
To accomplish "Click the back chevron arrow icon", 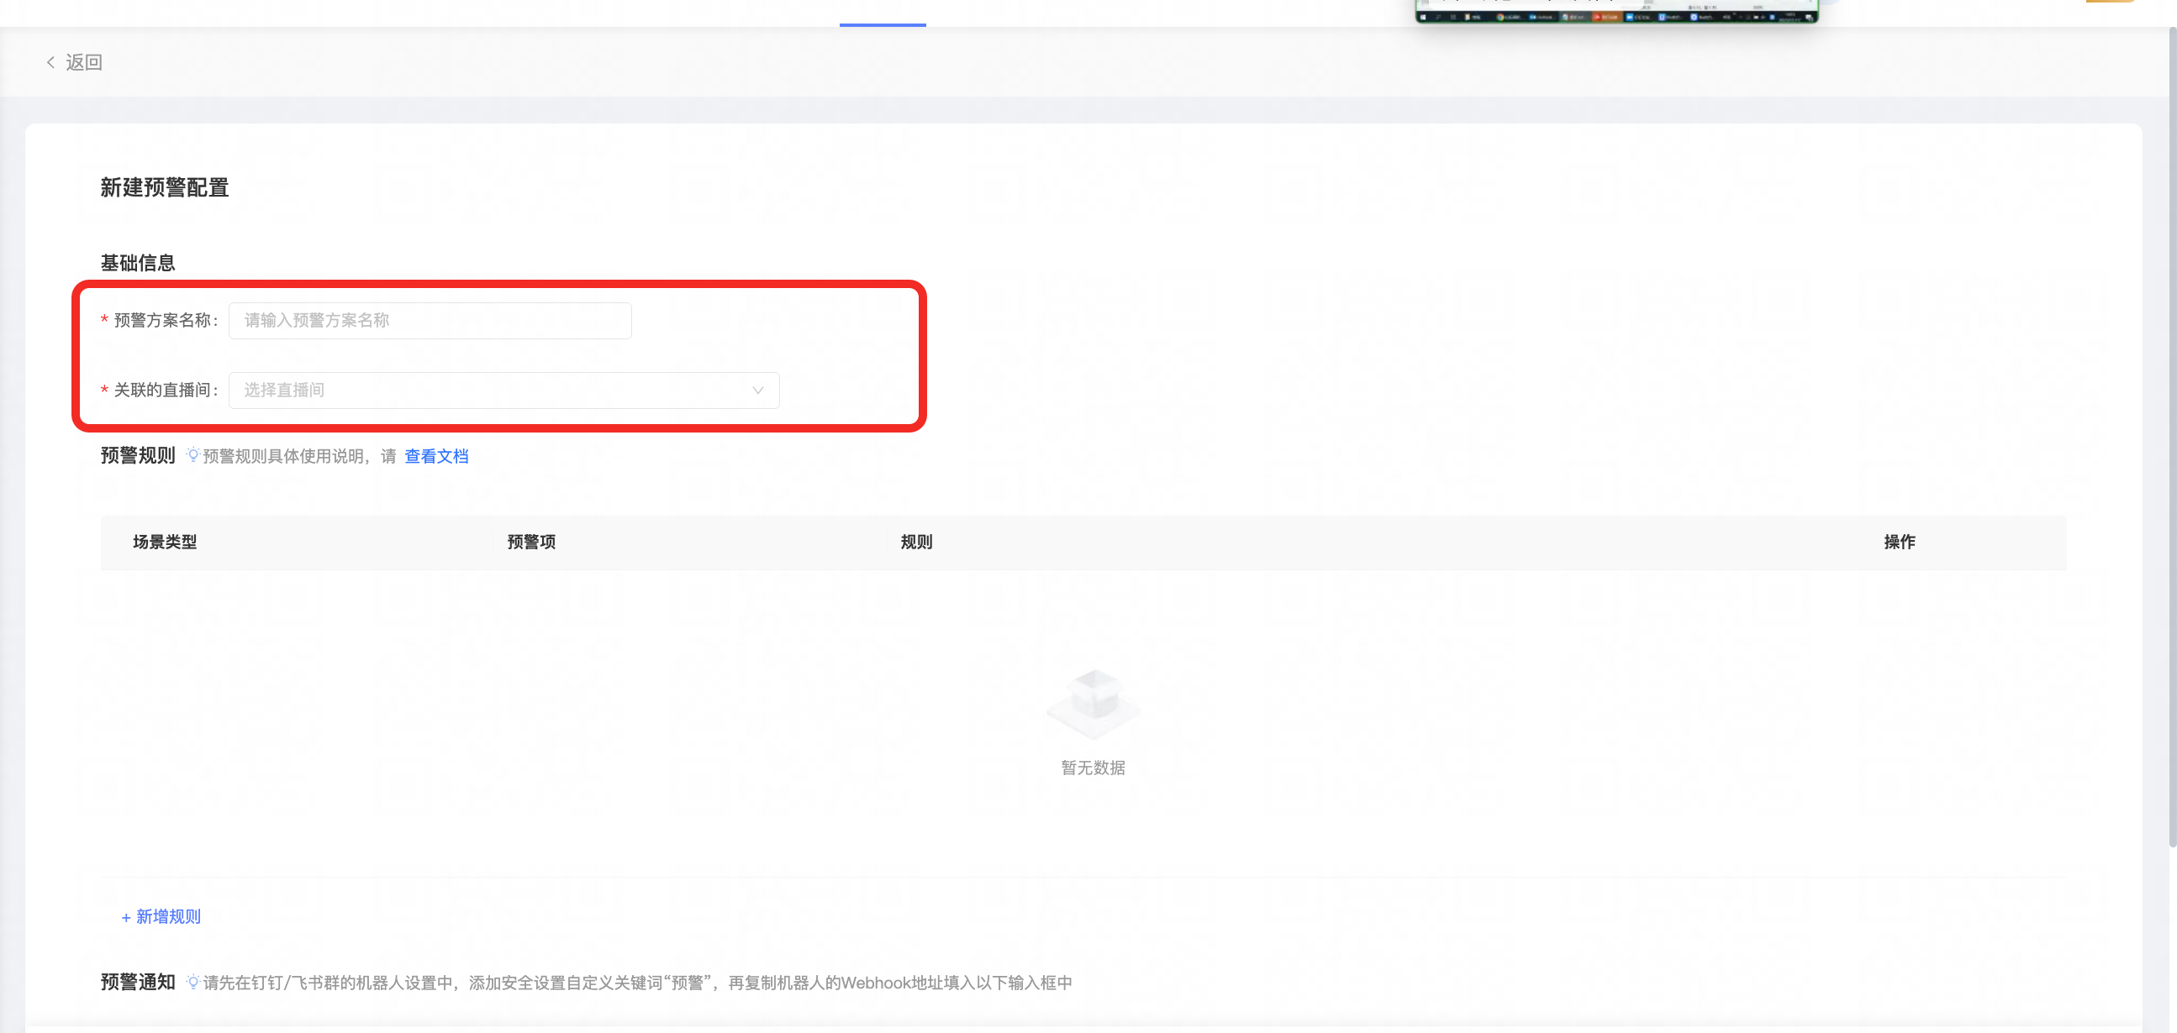I will pos(50,62).
